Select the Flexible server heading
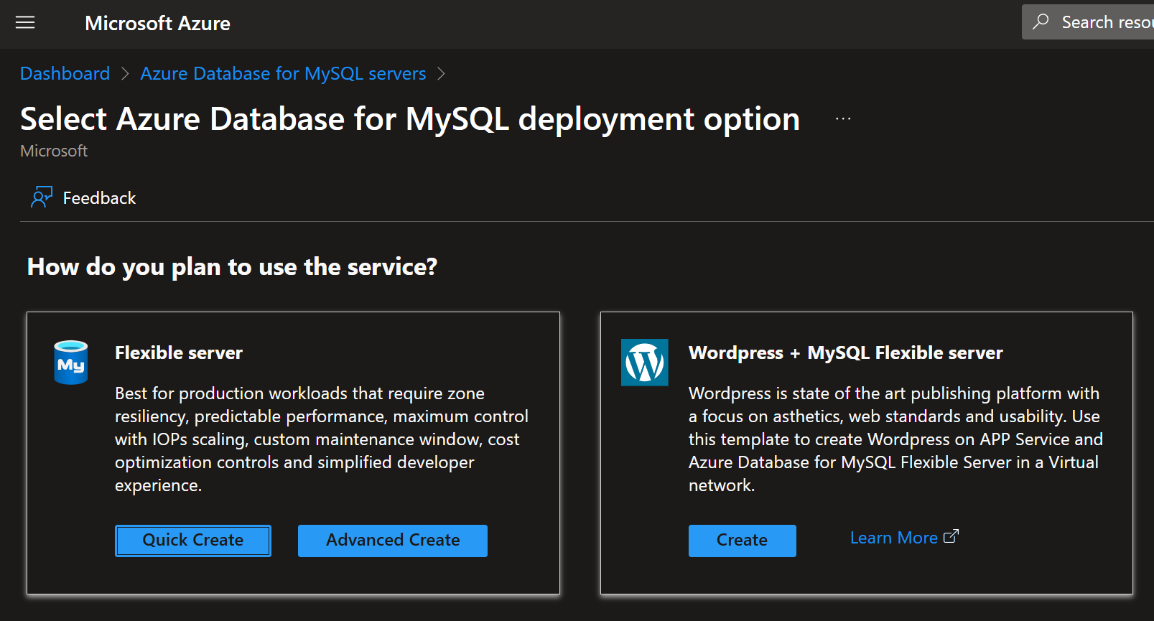 179,352
